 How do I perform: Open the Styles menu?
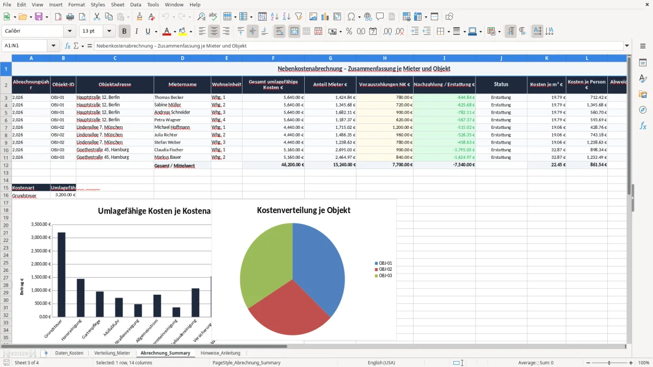point(98,4)
